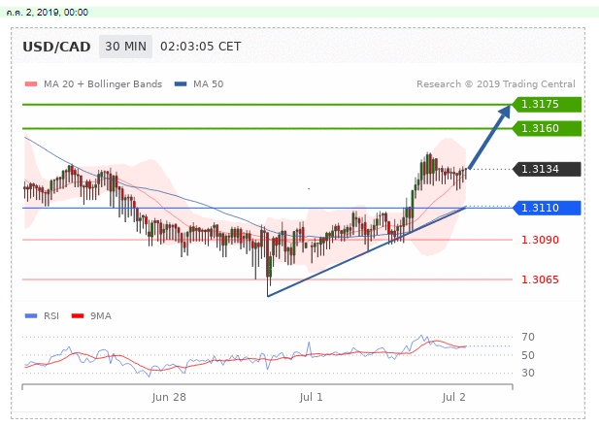Click the RSI 50 level label
599x426 pixels.
pos(528,355)
